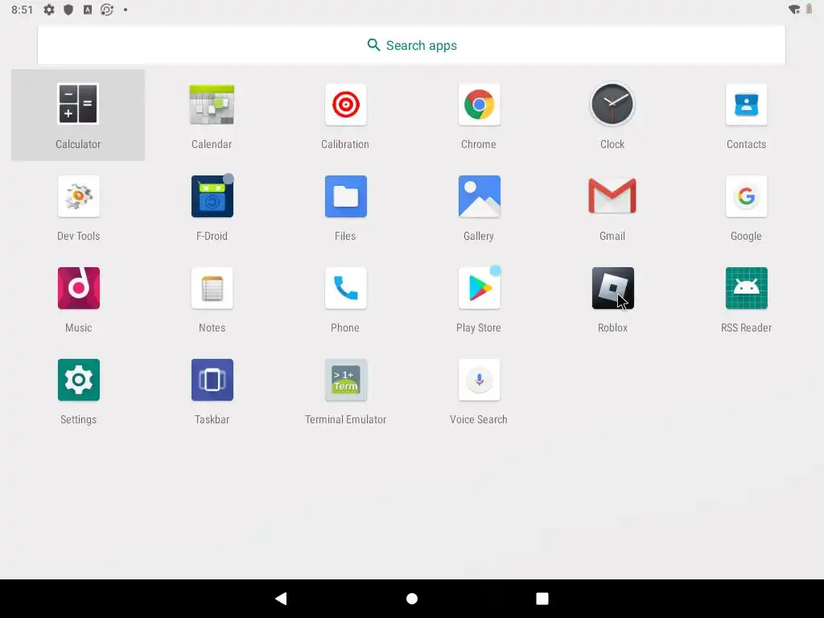Click the shield icon in status bar

coord(68,10)
